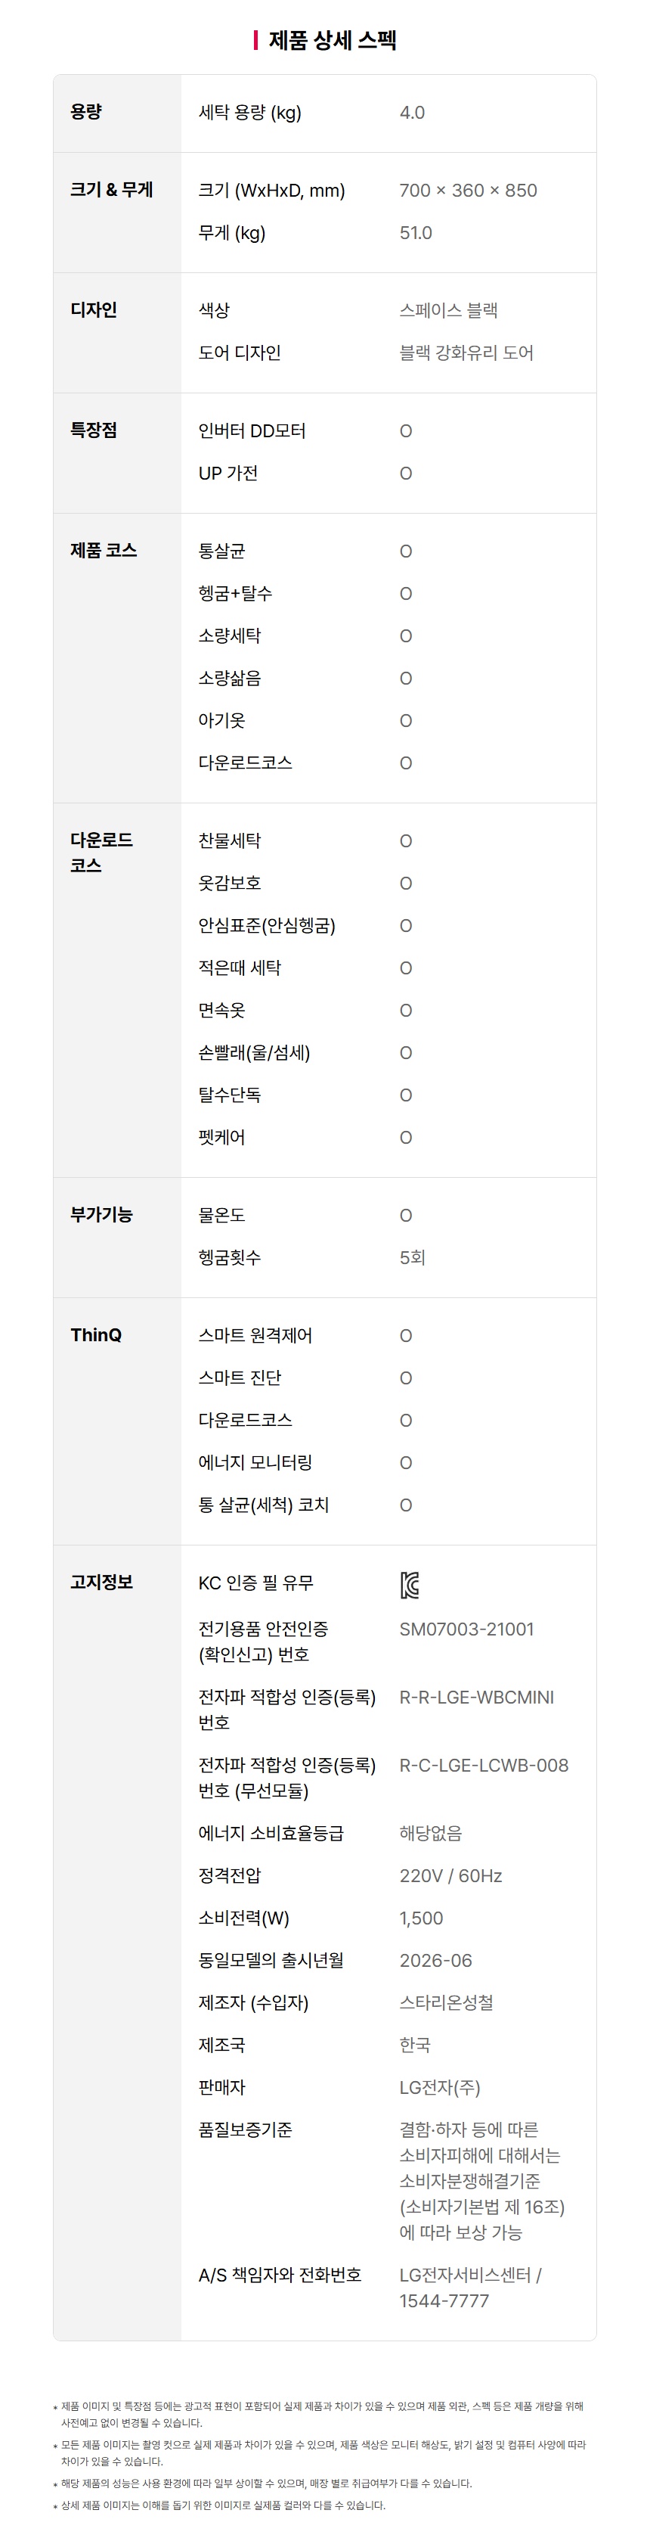
Task: Select the 용량 category cell
Action: click(117, 113)
